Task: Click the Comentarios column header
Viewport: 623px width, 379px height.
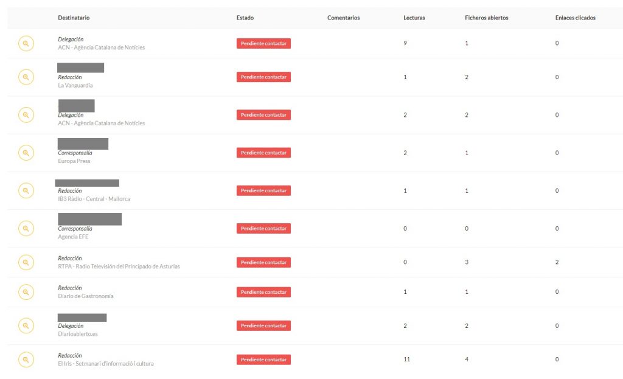Action: click(x=343, y=18)
